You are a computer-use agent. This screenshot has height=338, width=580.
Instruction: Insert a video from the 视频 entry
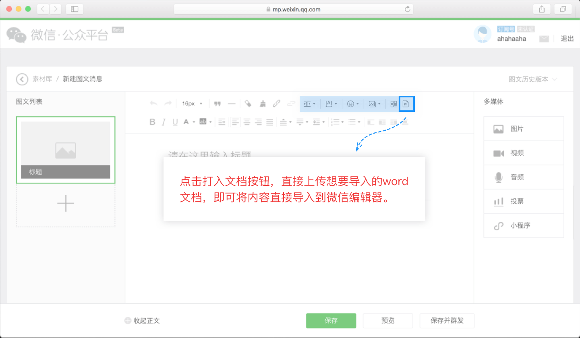(x=524, y=153)
